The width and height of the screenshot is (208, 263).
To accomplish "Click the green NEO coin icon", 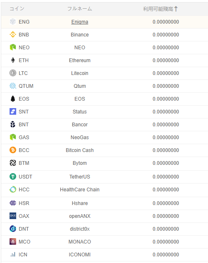I will 13,47.
